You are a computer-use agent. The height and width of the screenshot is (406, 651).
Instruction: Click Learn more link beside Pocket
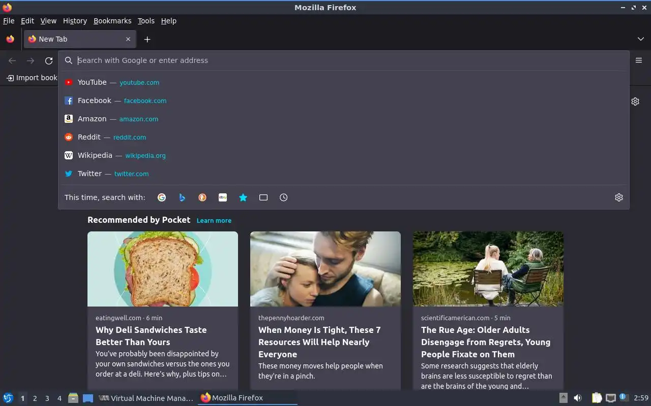click(x=214, y=221)
